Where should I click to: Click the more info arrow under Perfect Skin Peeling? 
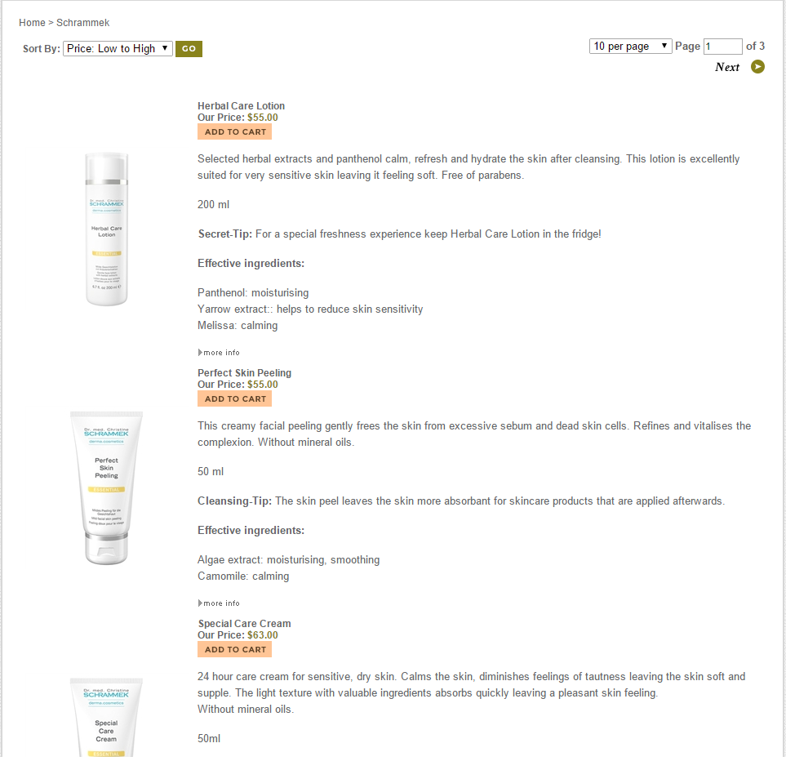200,603
